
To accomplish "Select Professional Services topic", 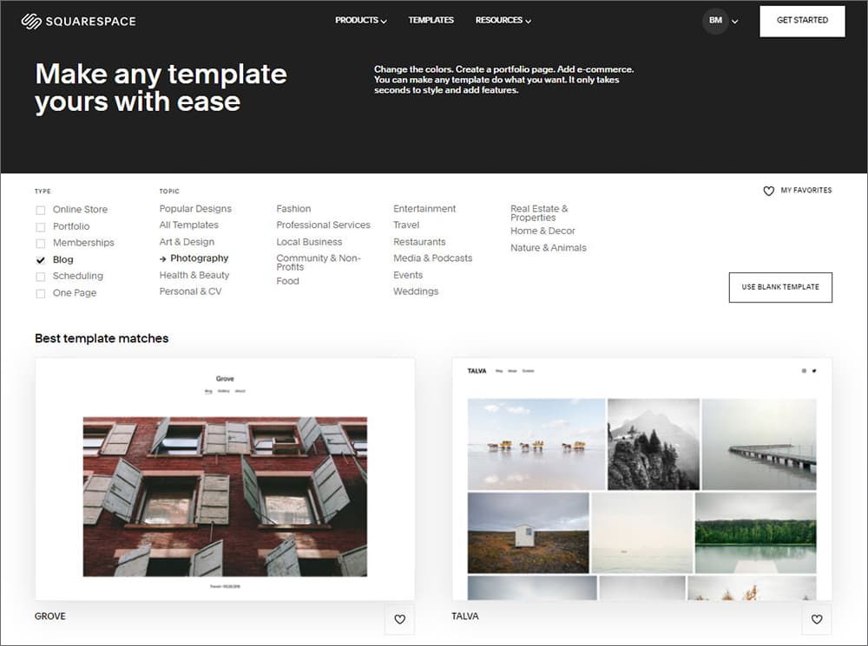I will (x=323, y=225).
